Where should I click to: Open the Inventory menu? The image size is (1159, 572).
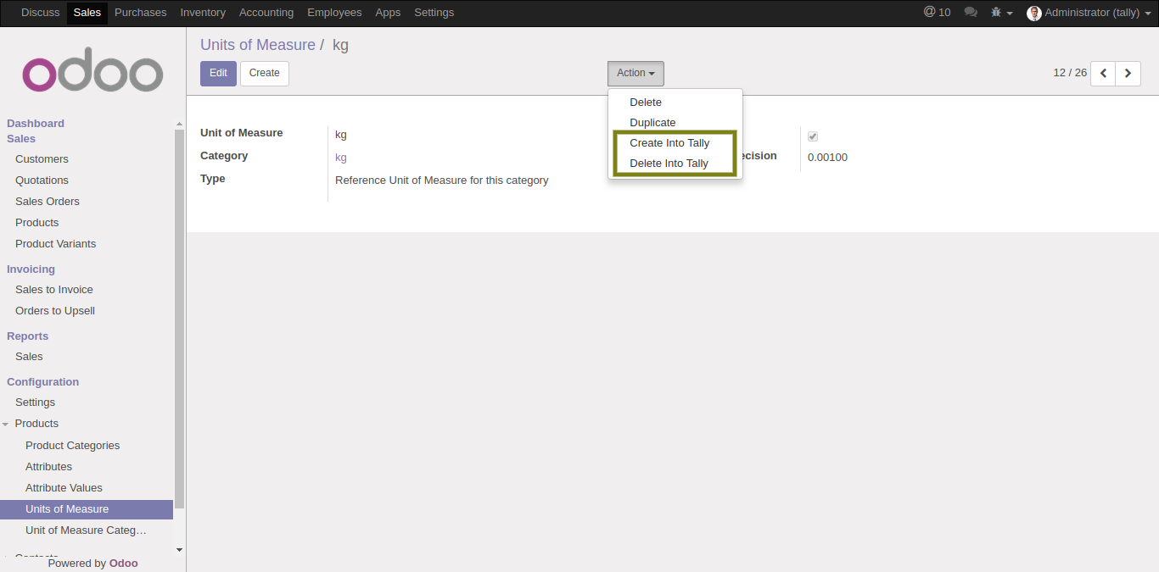(203, 13)
